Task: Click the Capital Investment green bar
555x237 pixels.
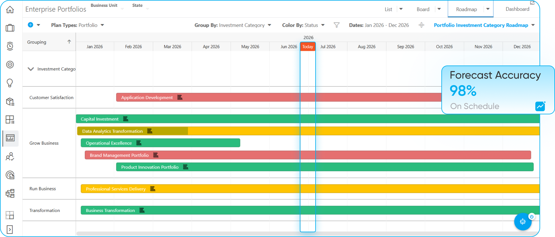Action: [x=308, y=119]
